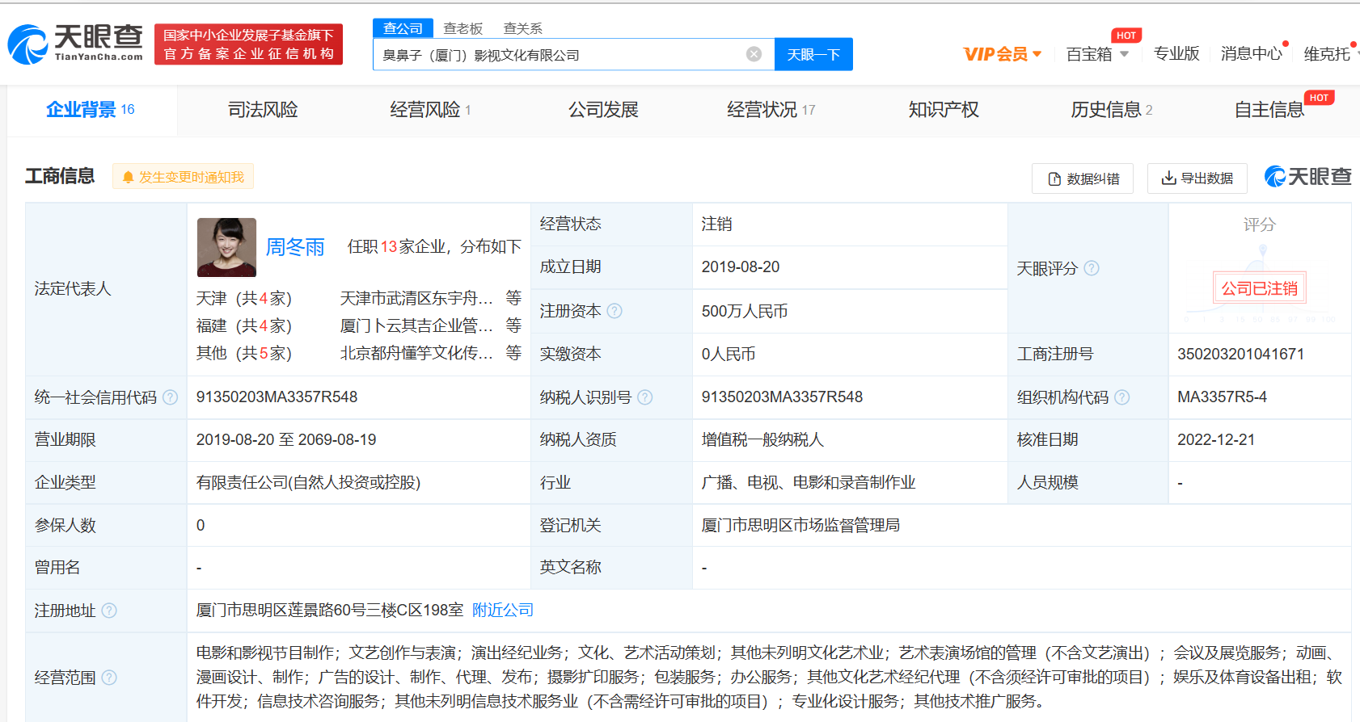Open the 附近公司 link
The width and height of the screenshot is (1360, 722).
(503, 611)
